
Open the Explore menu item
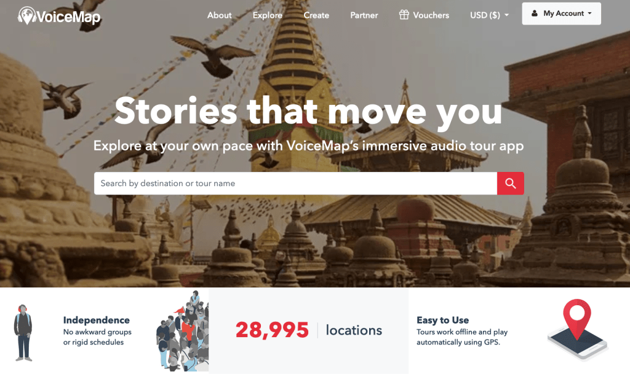coord(267,15)
